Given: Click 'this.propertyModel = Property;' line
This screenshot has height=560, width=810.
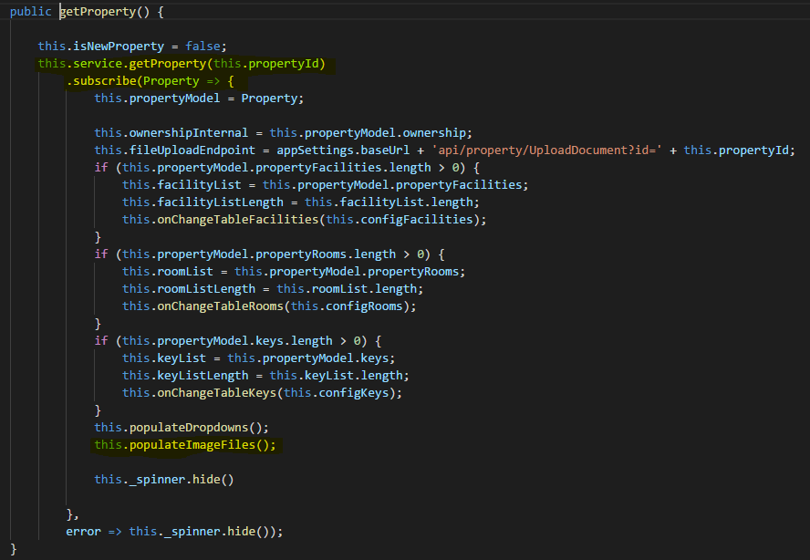Looking at the screenshot, I should (x=199, y=99).
